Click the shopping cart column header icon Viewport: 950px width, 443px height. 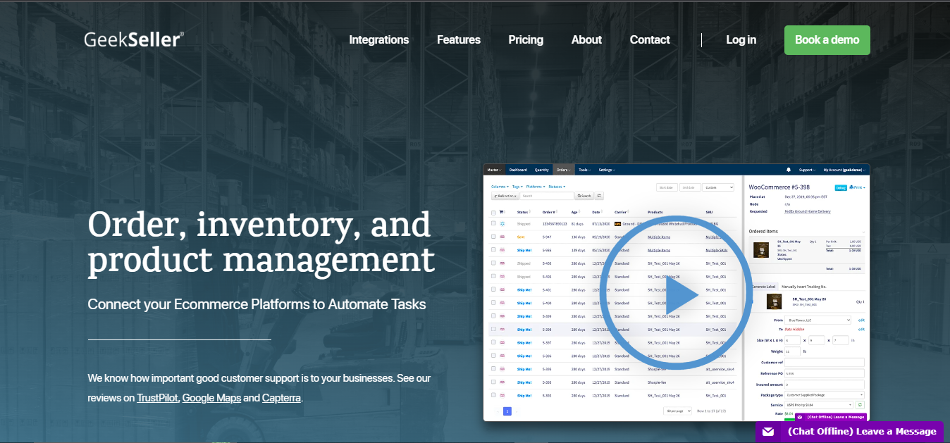coord(502,212)
